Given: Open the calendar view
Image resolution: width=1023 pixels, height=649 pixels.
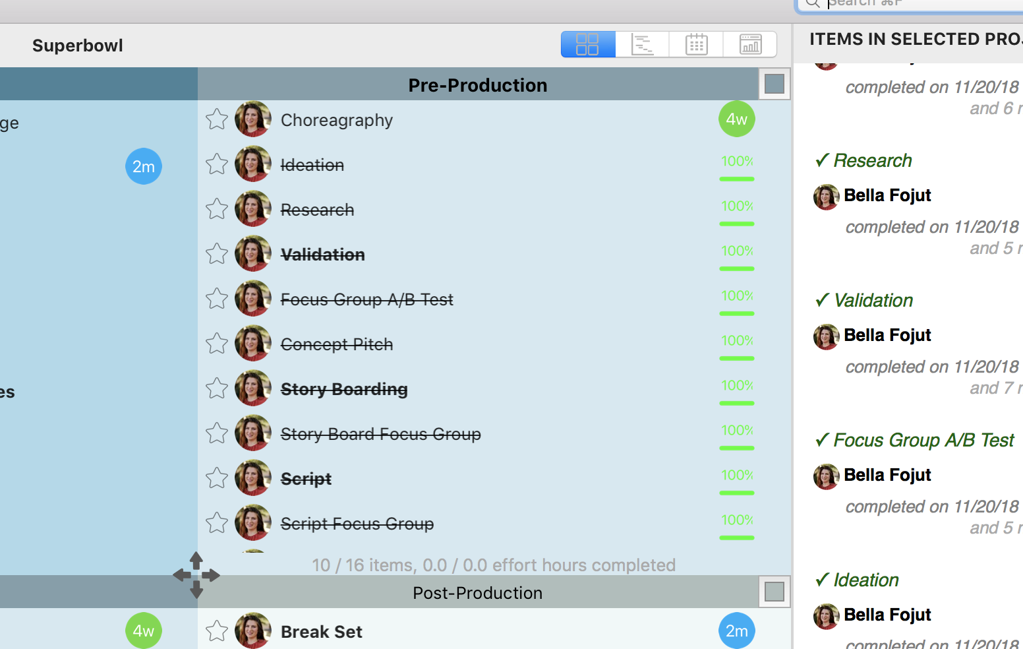Looking at the screenshot, I should [x=696, y=44].
